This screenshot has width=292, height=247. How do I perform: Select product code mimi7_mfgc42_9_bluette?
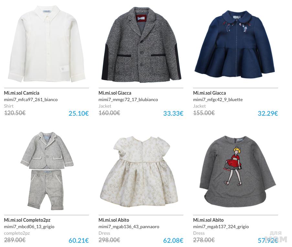(218, 100)
